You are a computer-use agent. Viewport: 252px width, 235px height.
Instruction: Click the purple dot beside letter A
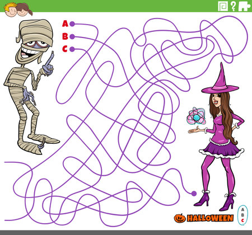coord(72,24)
